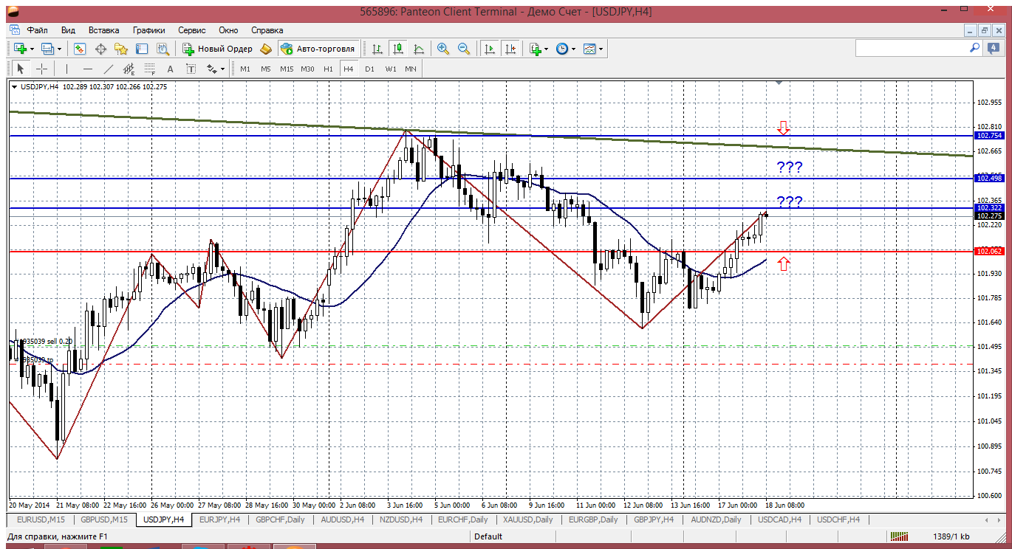Click the red 102.062 price level label
Viewport: 1012px width, 549px height.
coord(989,252)
